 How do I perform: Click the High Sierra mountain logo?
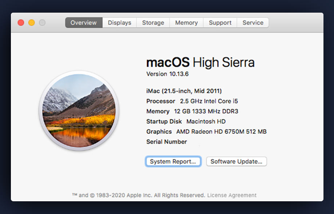coord(79,110)
